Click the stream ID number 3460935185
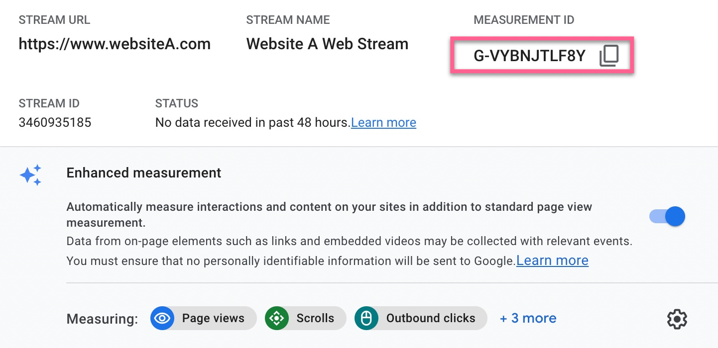The height and width of the screenshot is (348, 718). (x=55, y=122)
